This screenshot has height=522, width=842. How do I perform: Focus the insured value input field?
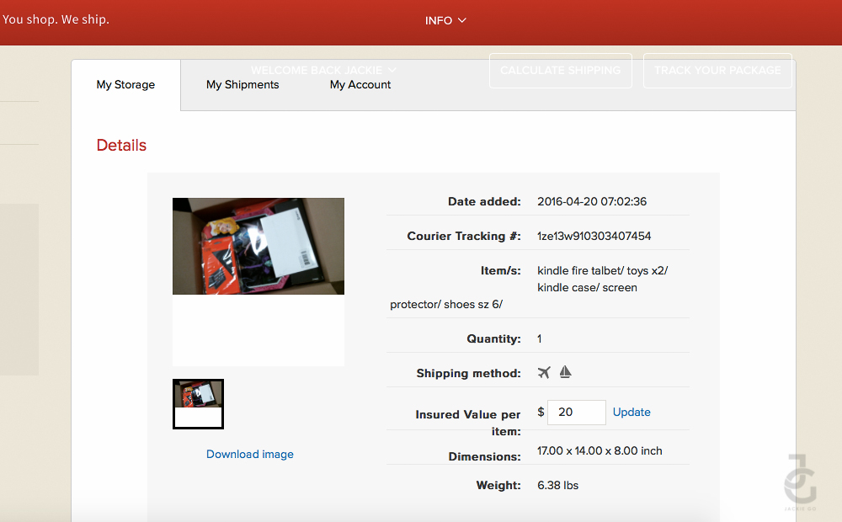tap(577, 413)
